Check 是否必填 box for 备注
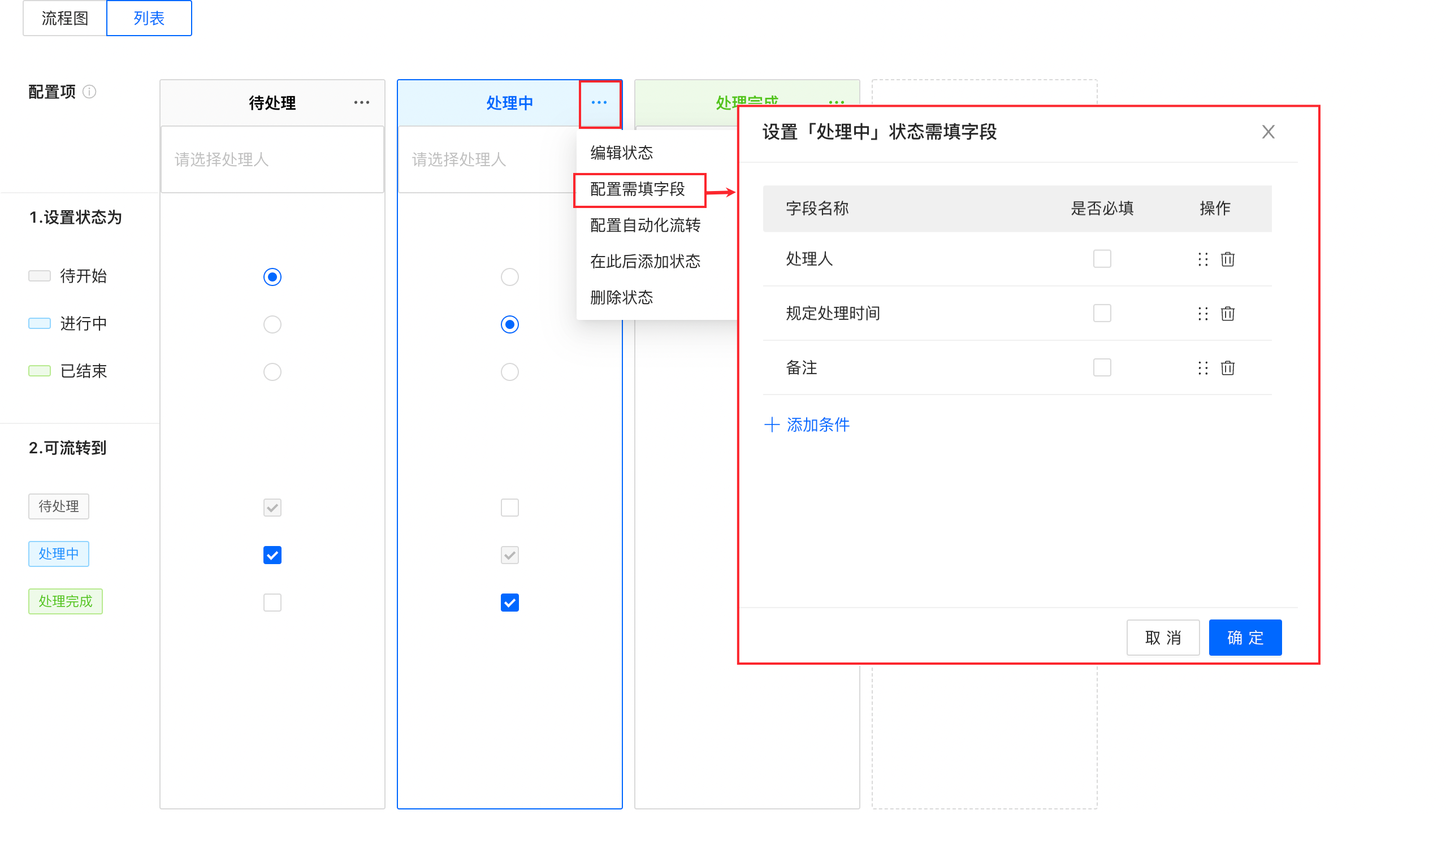Screen dimensions: 1446x849 click(x=1102, y=367)
